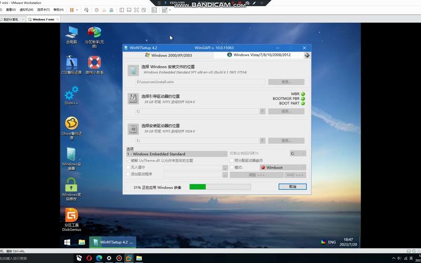Open 分区助手 desktop icon
421x263 pixels.
pos(94,37)
